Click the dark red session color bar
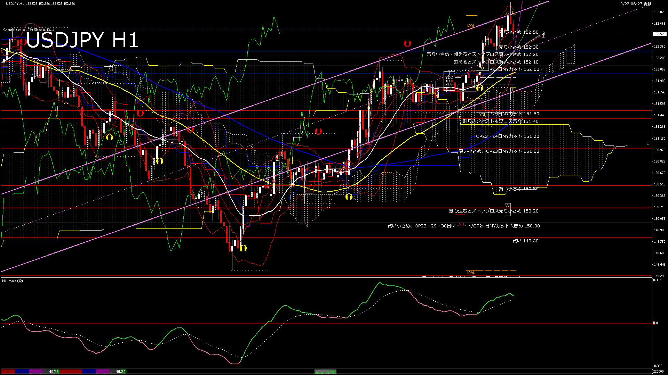The height and width of the screenshot is (375, 668). click(8, 372)
